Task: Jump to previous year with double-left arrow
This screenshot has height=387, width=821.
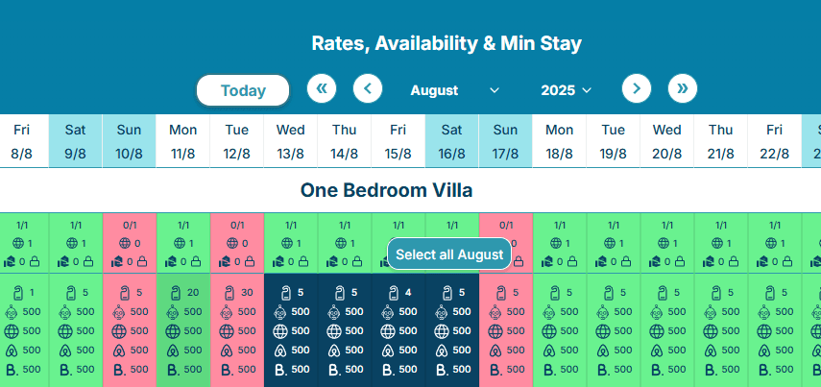Action: 322,89
